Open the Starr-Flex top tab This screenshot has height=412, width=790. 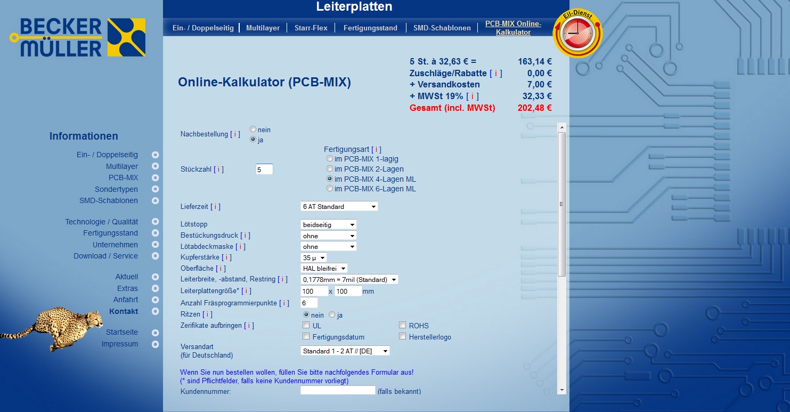click(x=311, y=28)
